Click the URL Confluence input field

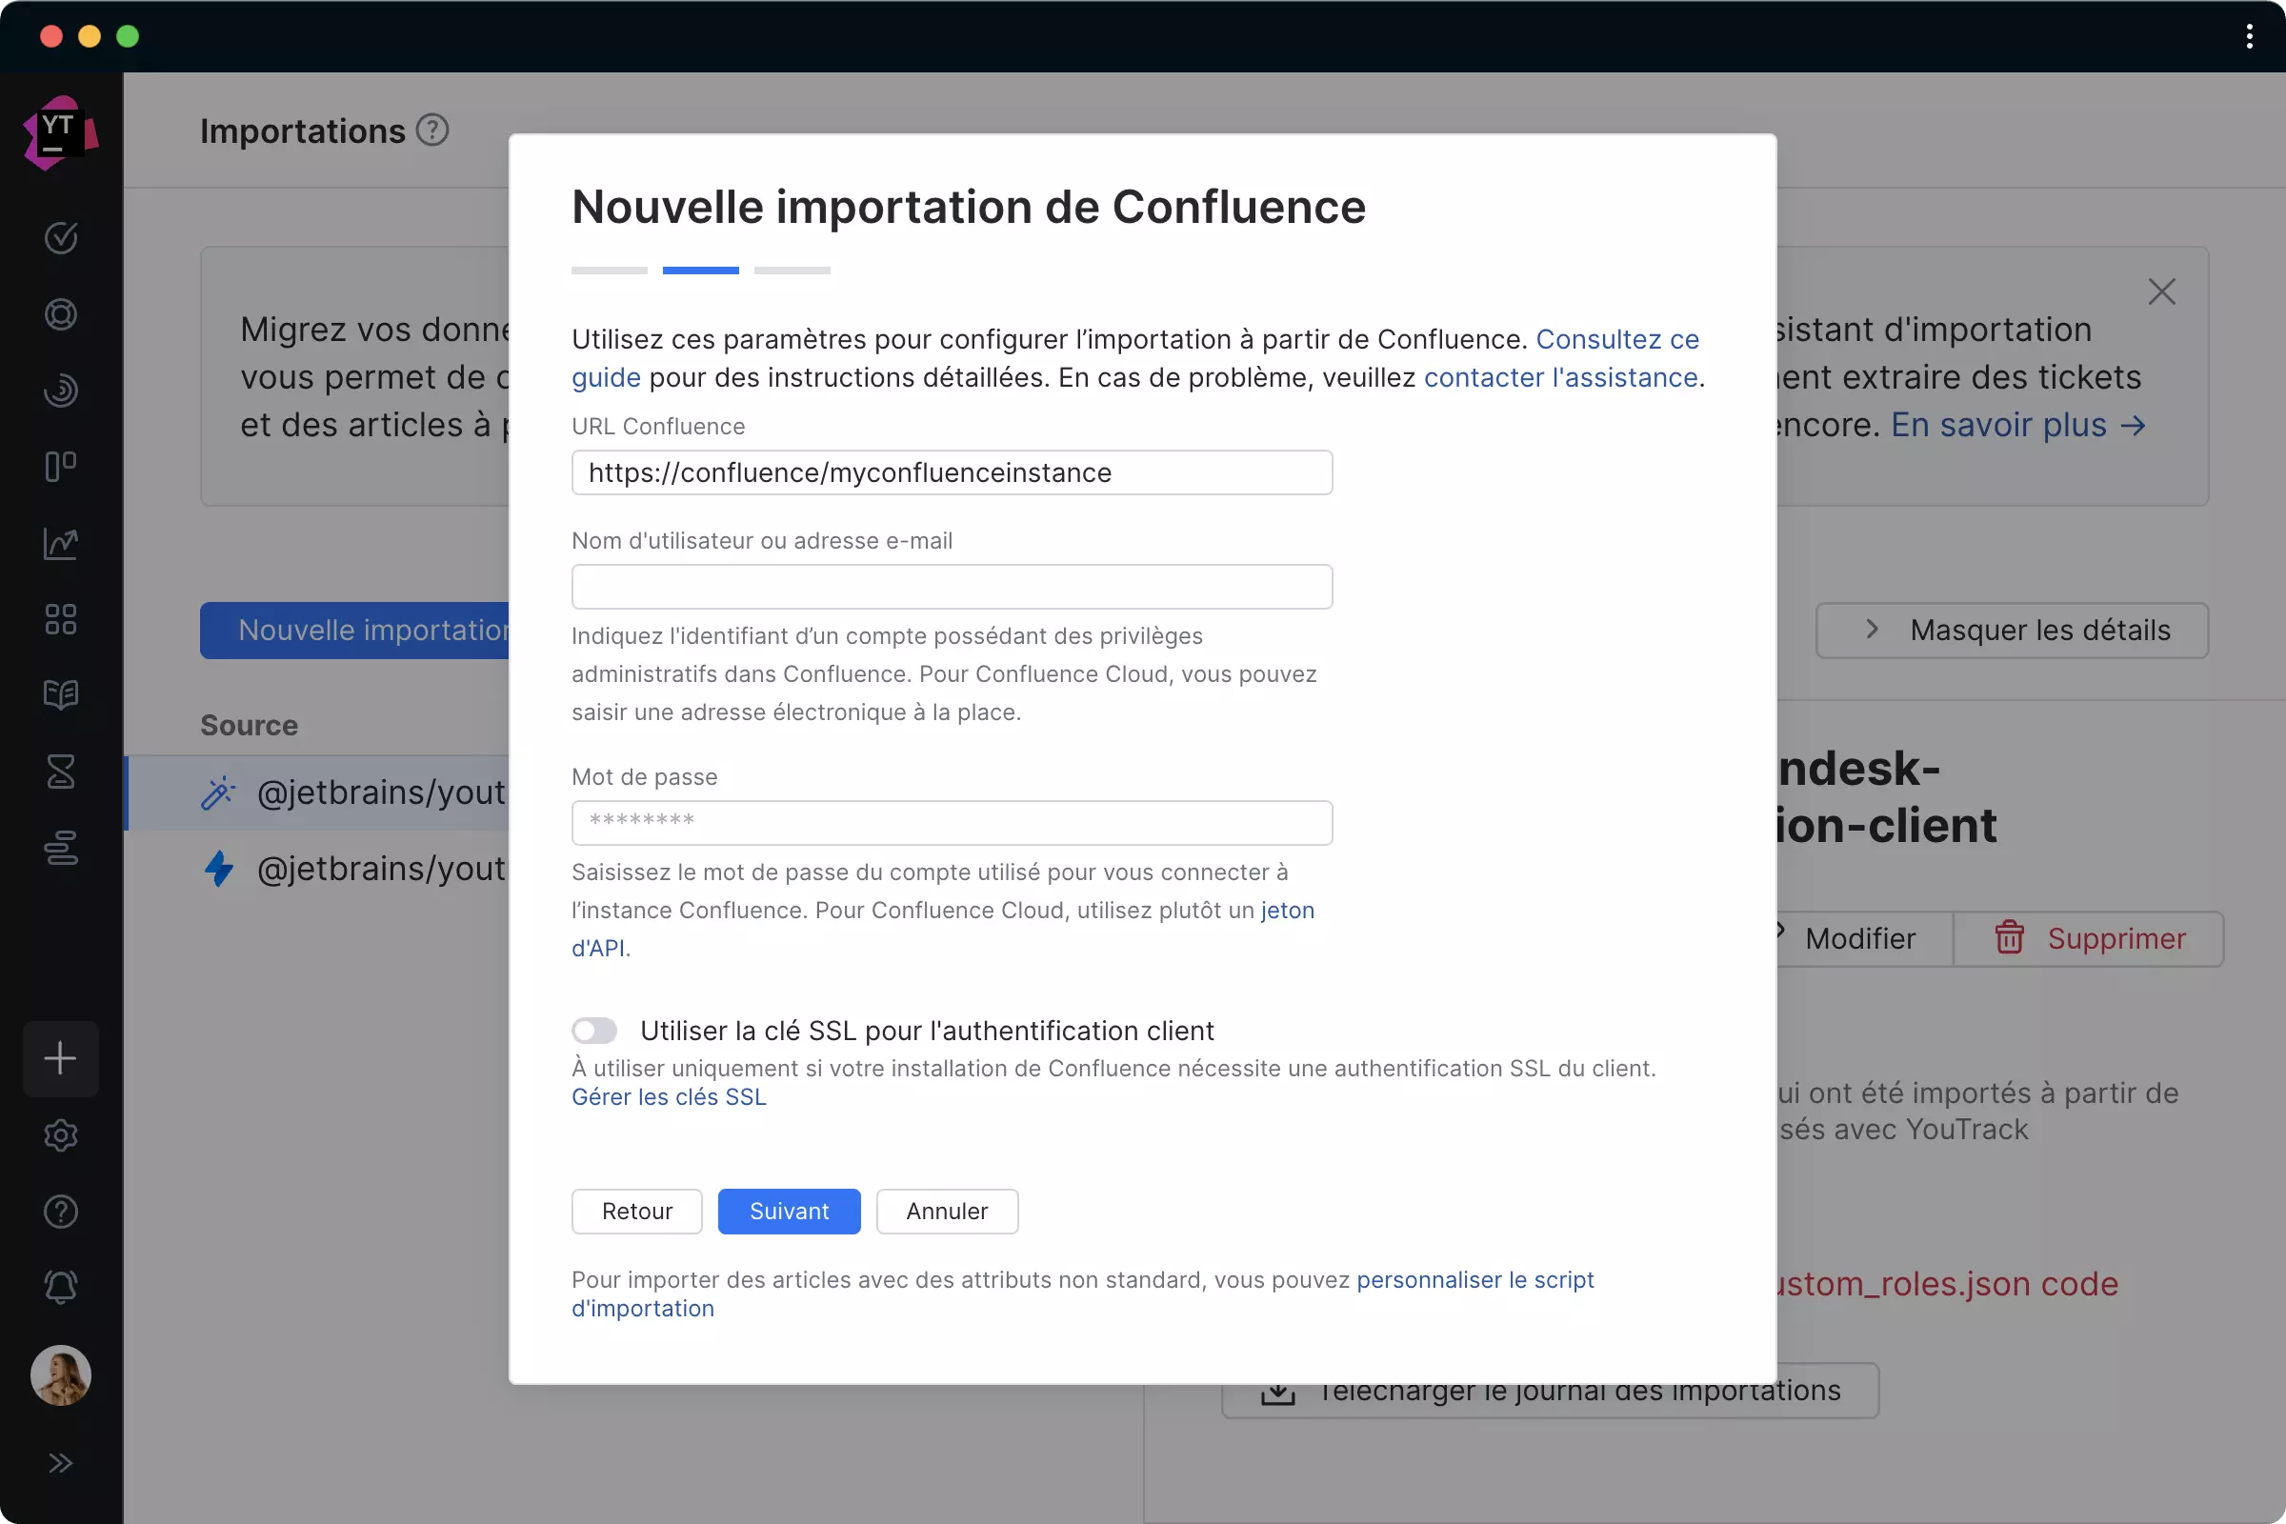point(951,472)
